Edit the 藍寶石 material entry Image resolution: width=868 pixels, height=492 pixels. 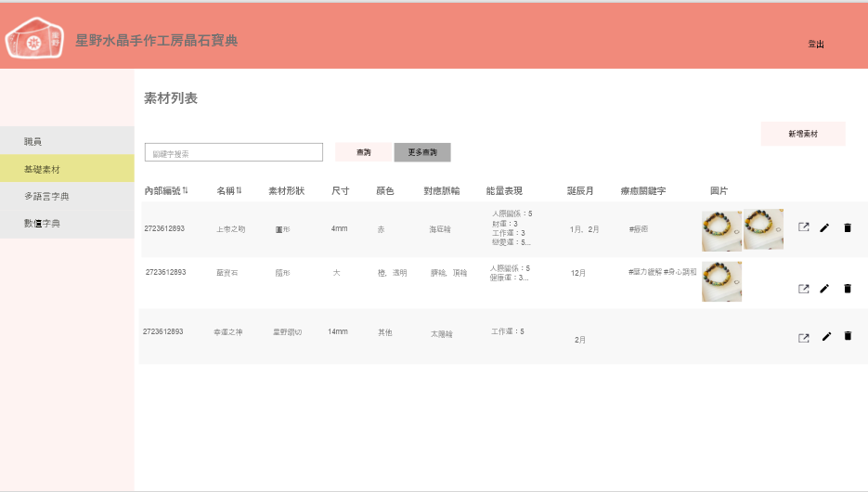(824, 289)
